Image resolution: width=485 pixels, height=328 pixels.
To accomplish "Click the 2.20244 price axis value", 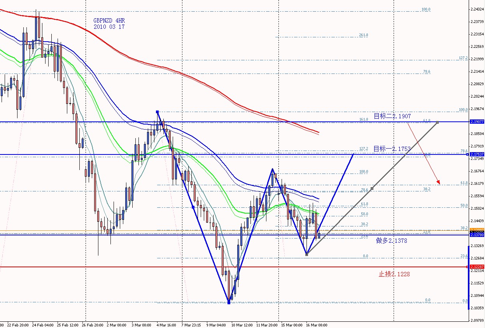I will (476, 96).
